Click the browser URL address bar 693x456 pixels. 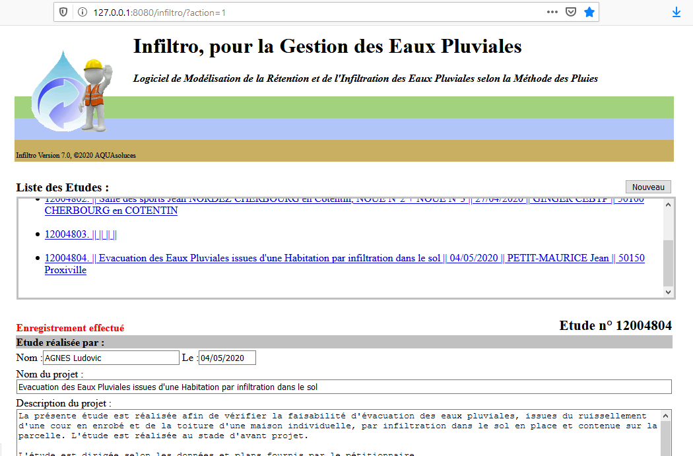click(x=317, y=13)
